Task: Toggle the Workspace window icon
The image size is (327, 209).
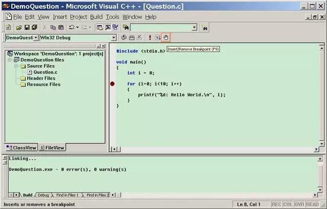Action: point(100,27)
